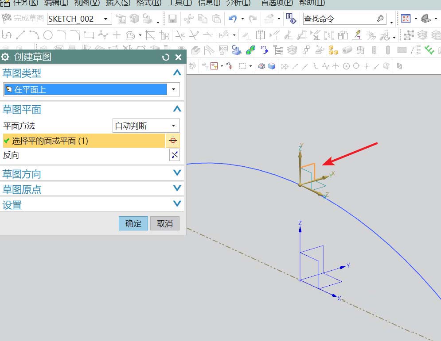Screen dimensions: 441x341
Task: Select the Studio Spline tool
Action: point(103,35)
